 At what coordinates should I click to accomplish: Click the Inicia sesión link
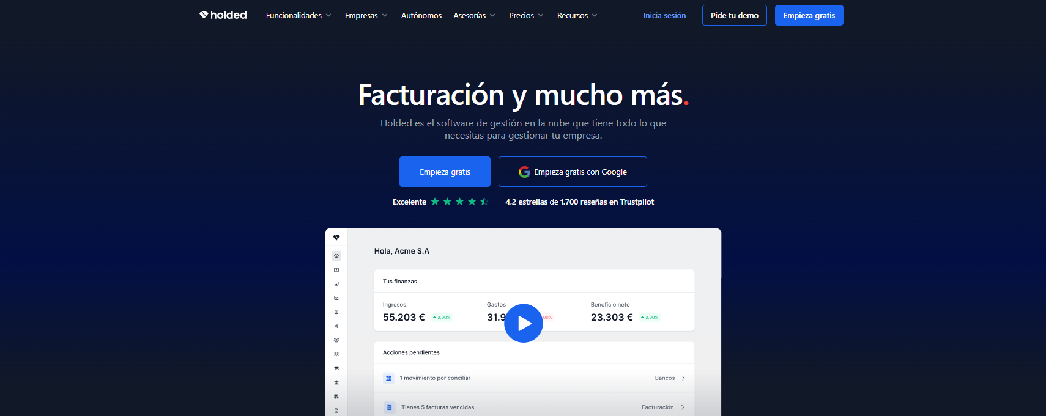point(664,16)
